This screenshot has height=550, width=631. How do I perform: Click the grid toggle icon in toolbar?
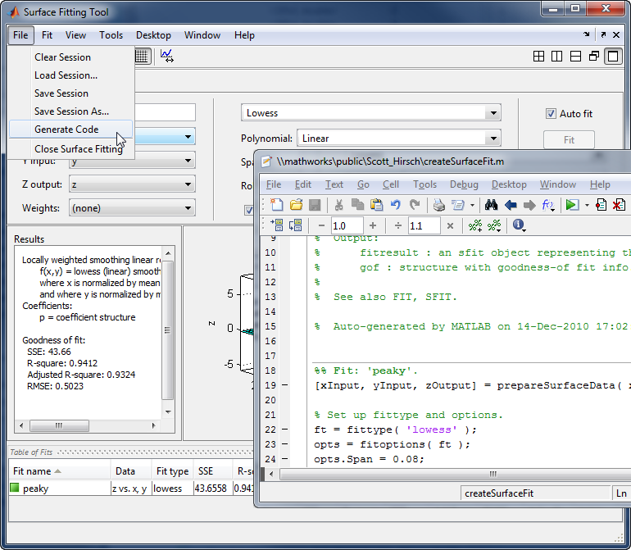142,56
